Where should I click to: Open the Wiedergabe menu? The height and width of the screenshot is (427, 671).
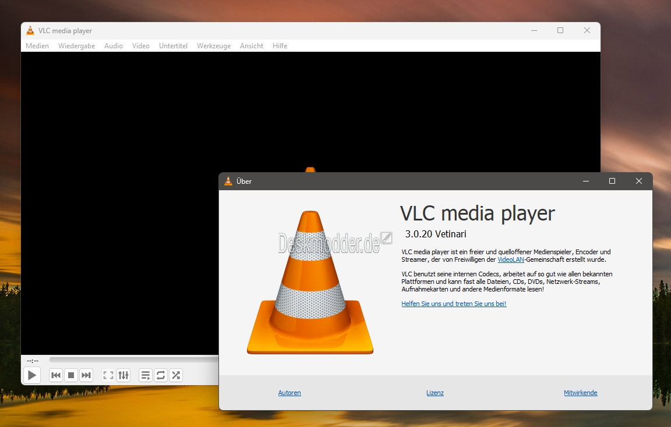[77, 46]
